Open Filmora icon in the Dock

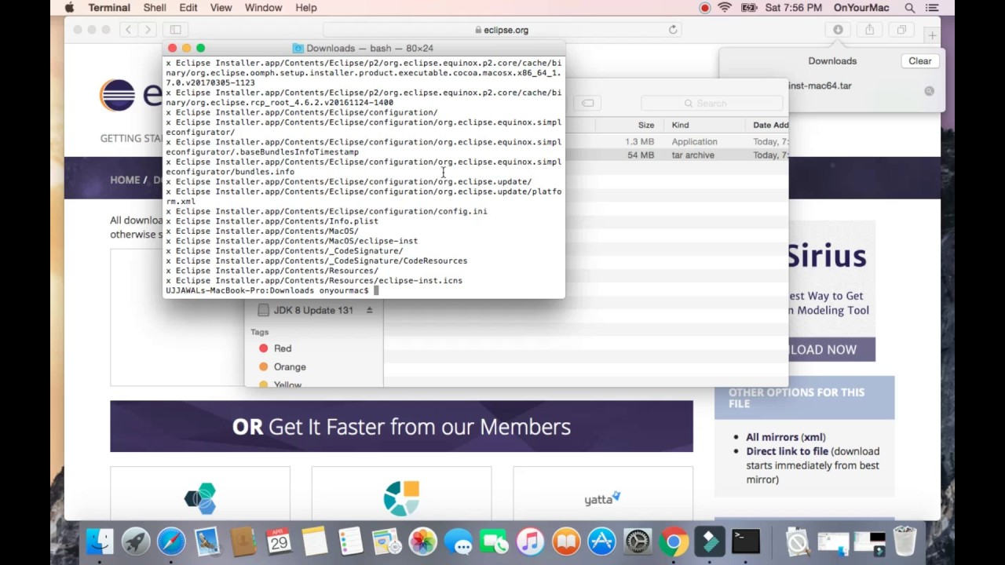click(710, 541)
